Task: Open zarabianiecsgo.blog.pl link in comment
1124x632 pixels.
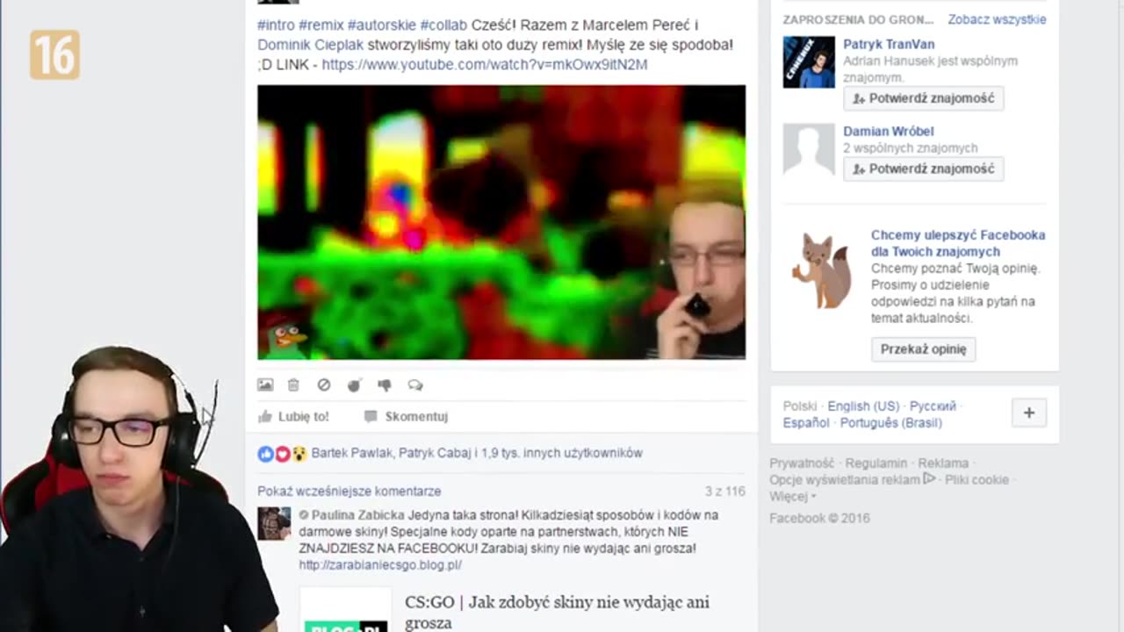Action: pos(380,565)
